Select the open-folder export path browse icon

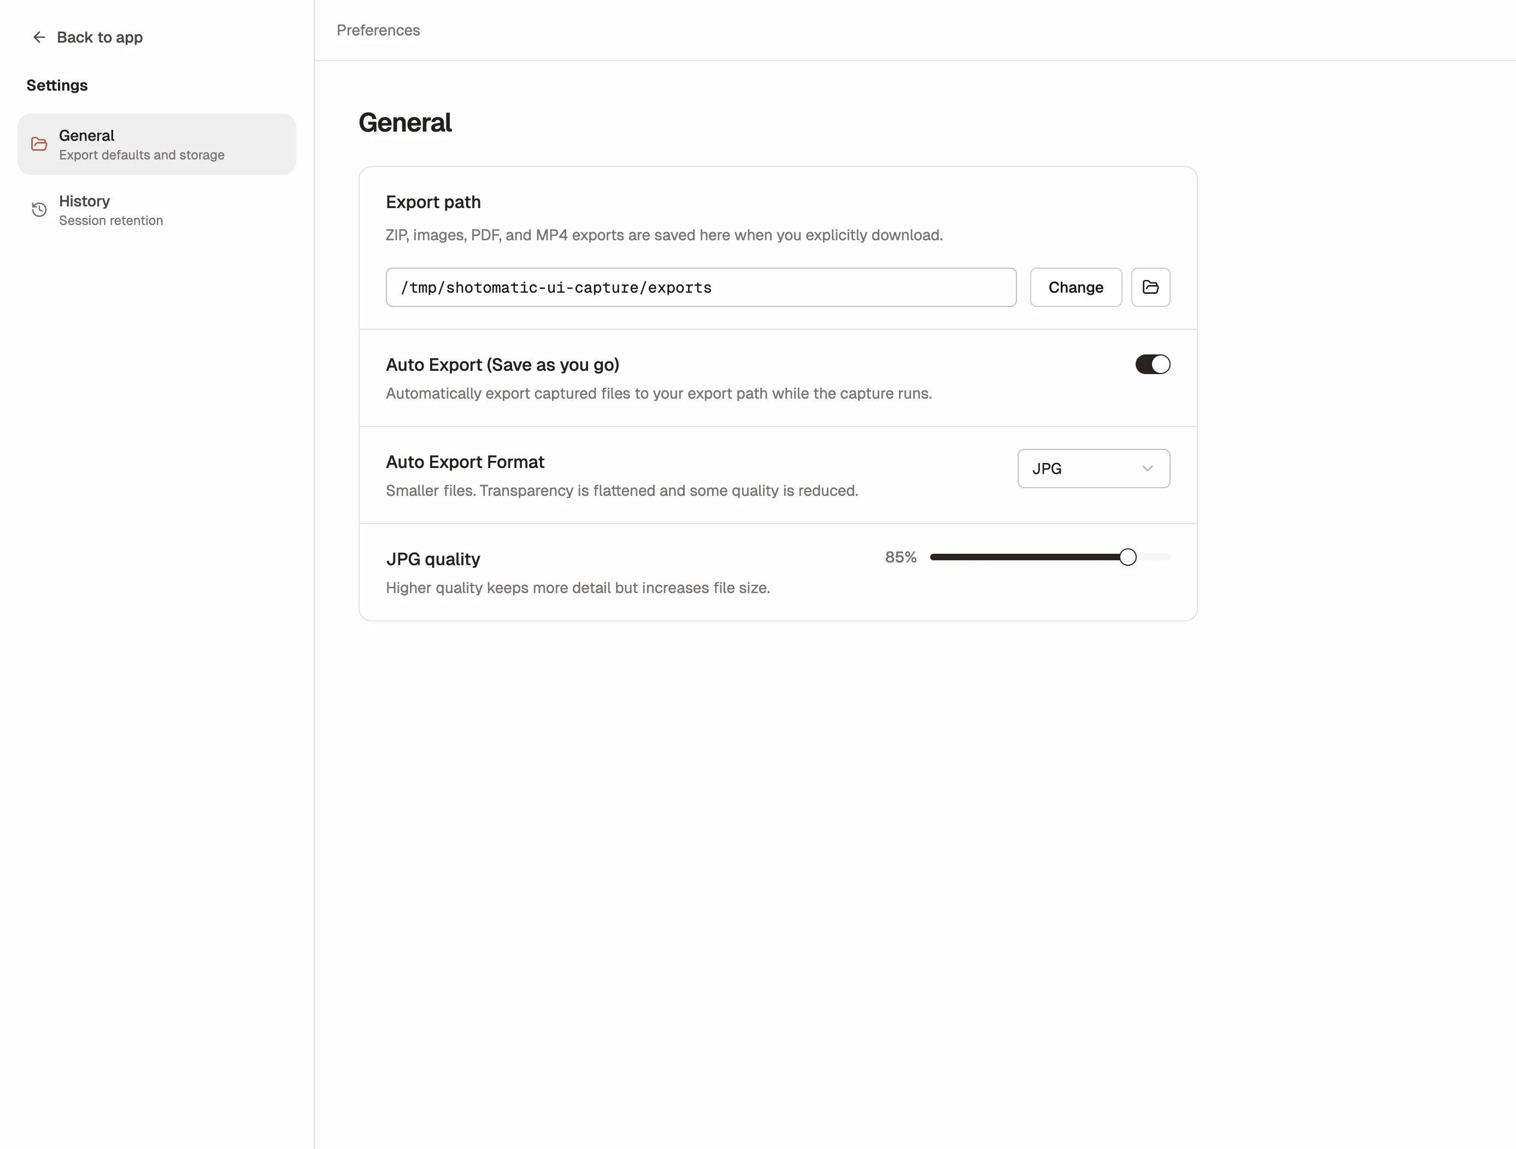pos(1150,287)
